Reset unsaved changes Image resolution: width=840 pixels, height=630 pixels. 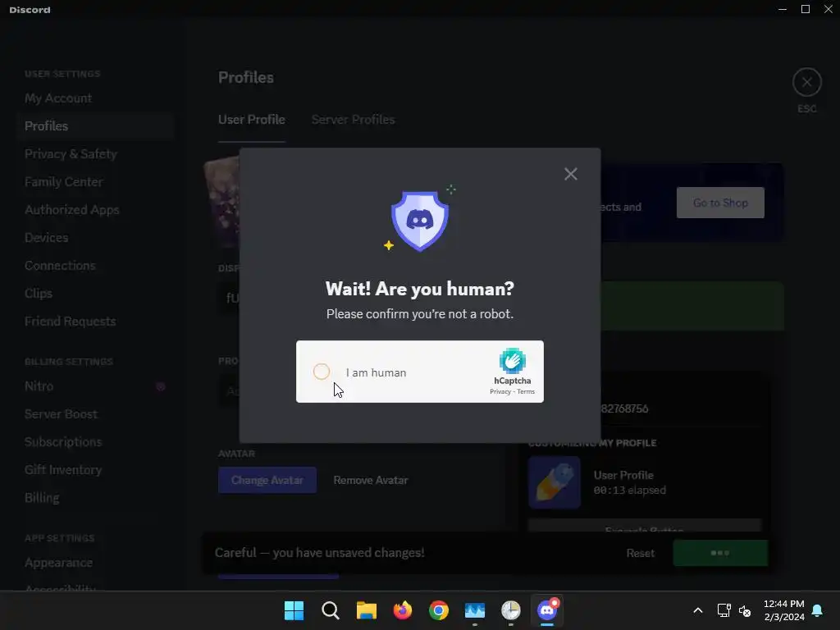click(x=640, y=553)
